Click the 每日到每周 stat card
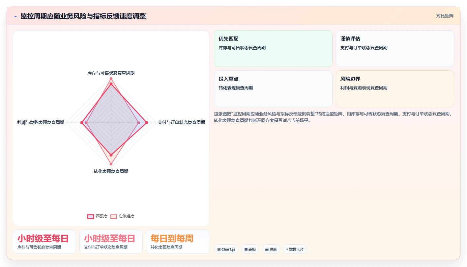Screen dimensions: 467x267 click(x=178, y=242)
